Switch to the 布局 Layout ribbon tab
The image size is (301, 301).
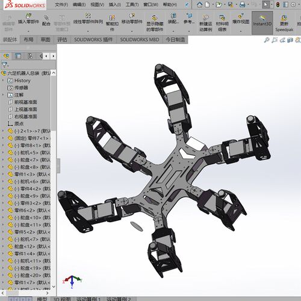click(28, 40)
